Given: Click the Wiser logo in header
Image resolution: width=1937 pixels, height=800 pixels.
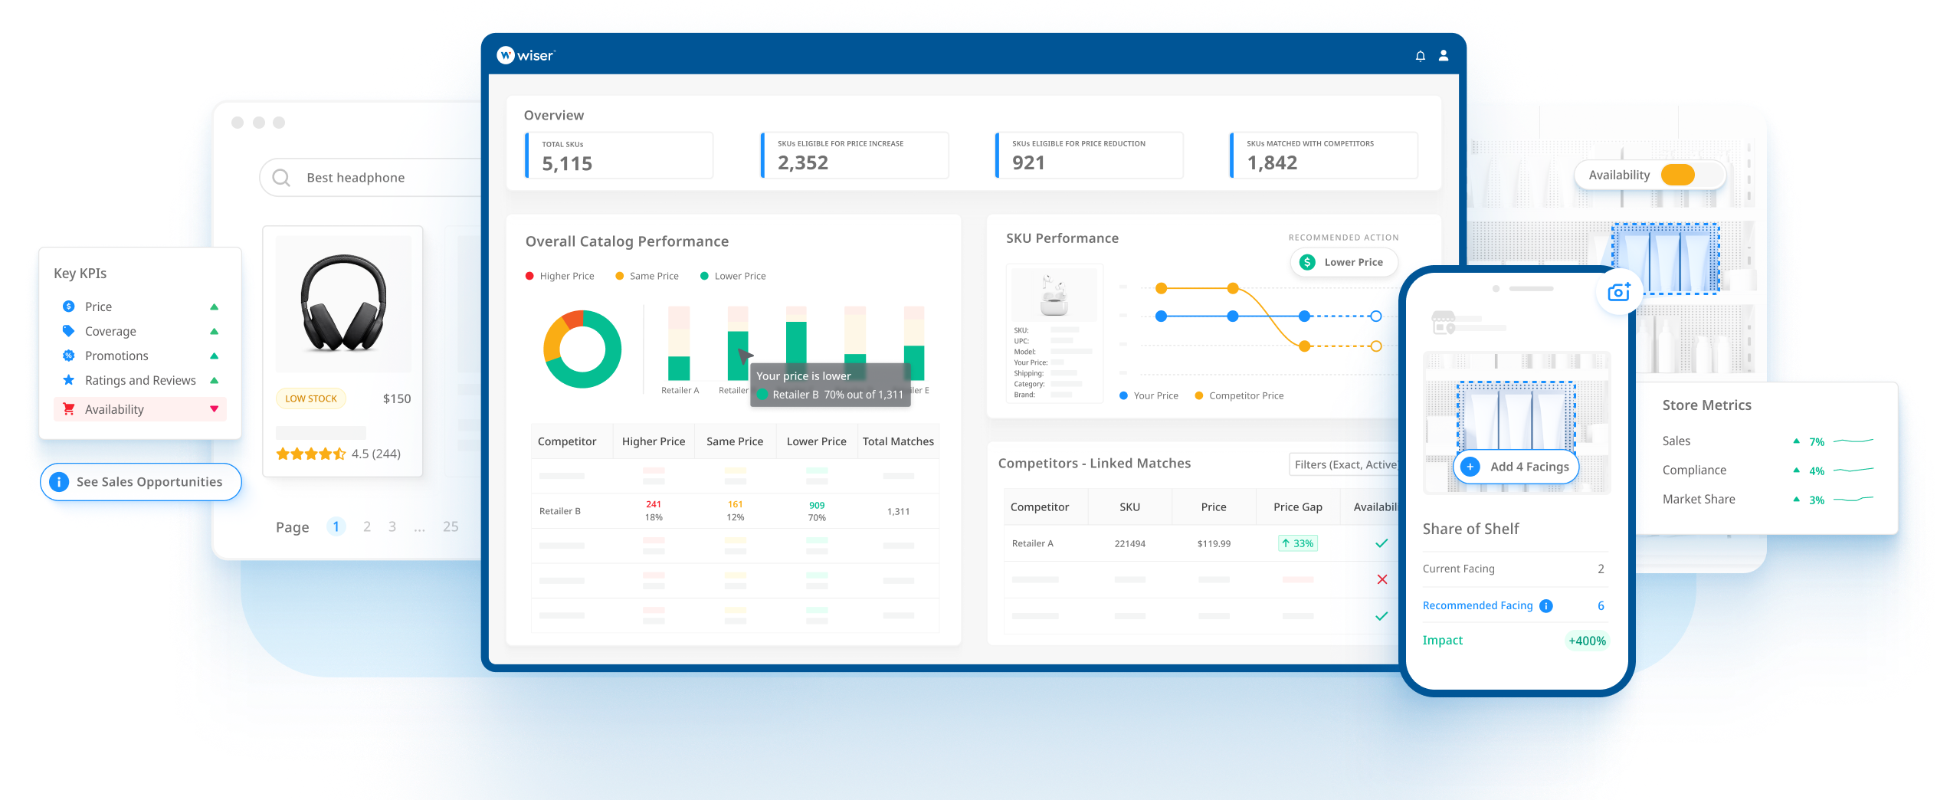Looking at the screenshot, I should click(526, 55).
